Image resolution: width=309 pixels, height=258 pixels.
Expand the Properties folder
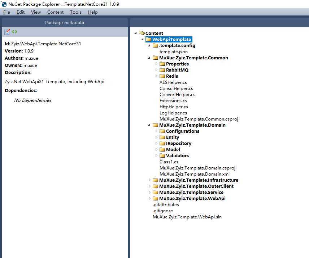coord(156,64)
